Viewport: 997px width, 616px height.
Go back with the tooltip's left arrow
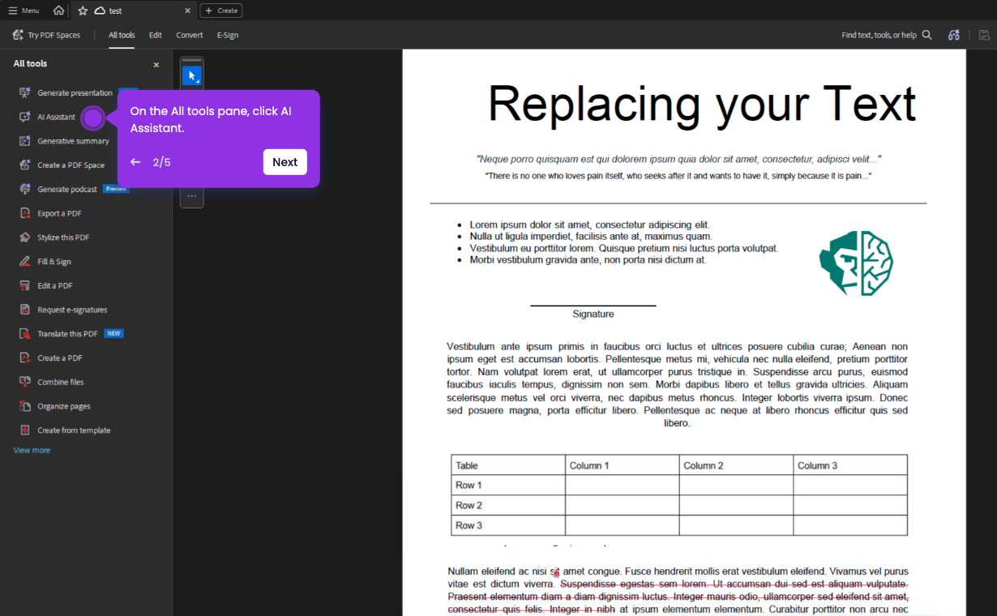(x=135, y=162)
